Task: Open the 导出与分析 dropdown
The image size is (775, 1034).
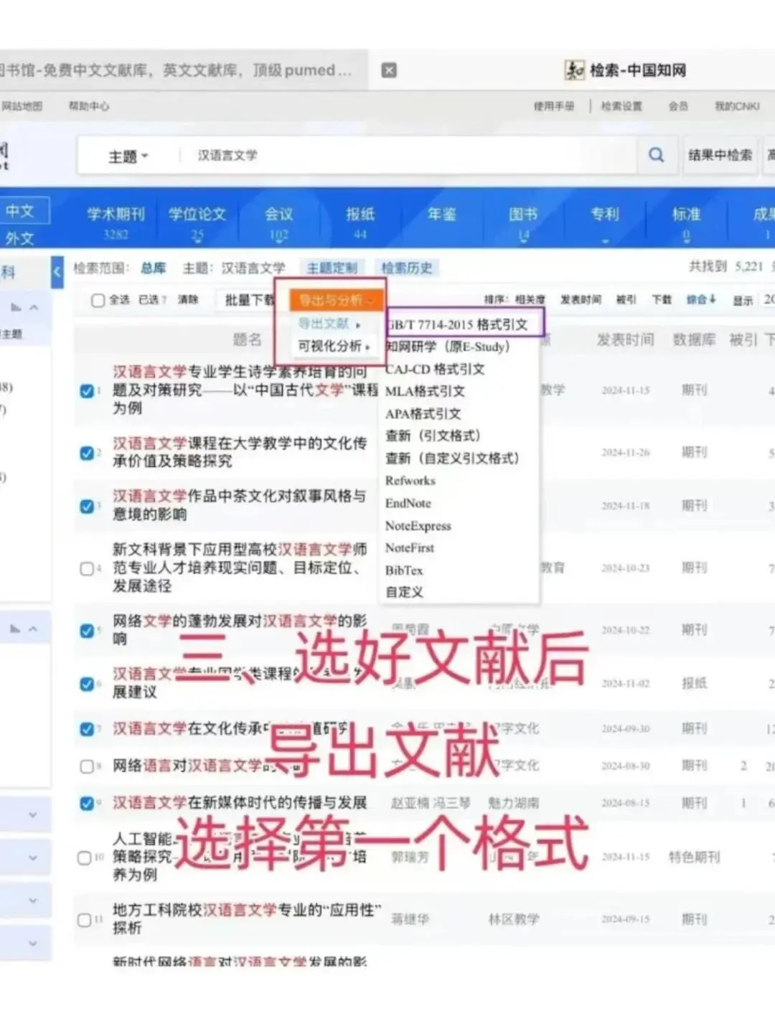Action: pos(337,300)
